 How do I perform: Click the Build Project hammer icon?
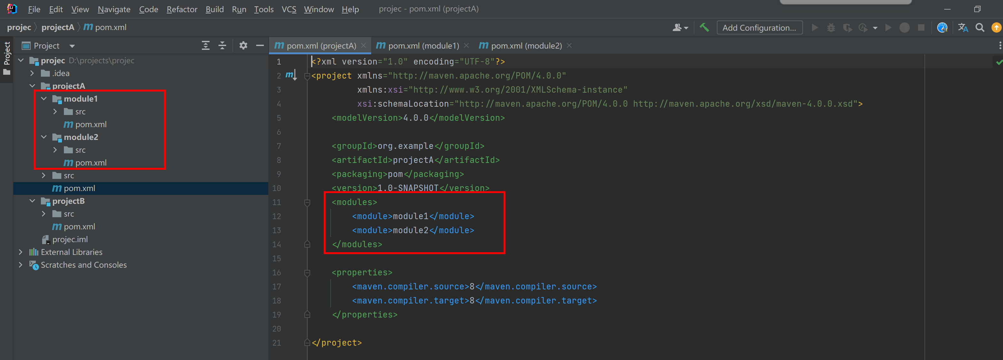point(704,28)
